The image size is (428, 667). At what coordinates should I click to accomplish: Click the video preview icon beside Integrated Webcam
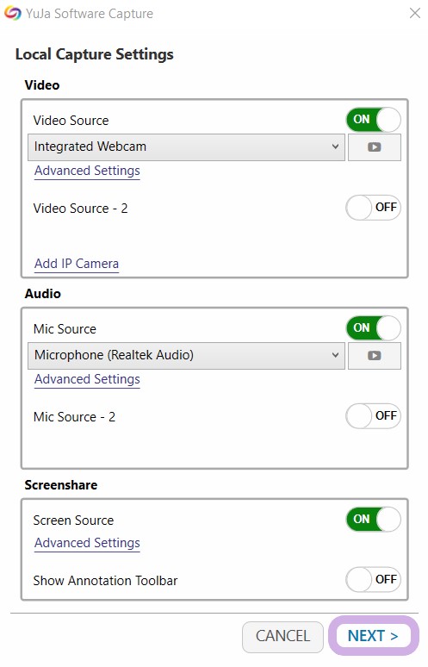[x=374, y=147]
